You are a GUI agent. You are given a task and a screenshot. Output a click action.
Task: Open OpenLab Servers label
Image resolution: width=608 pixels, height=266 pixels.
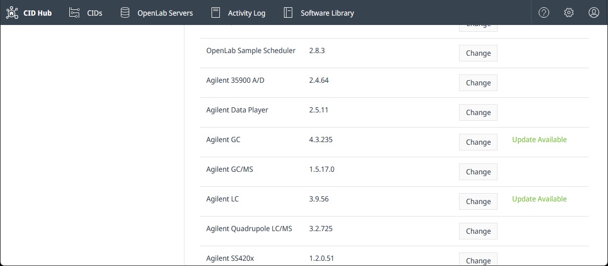click(x=165, y=13)
